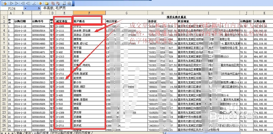Image resolution: width=273 pixels, height=134 pixels.
Task: Click the 项目认购日报表 title cell
Action: (x=177, y=17)
